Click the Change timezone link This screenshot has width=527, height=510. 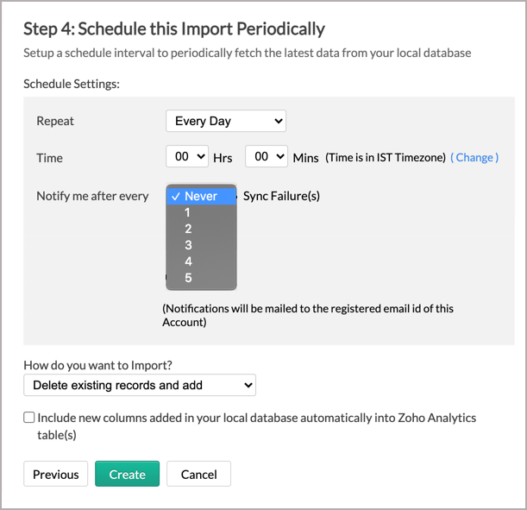tap(474, 157)
